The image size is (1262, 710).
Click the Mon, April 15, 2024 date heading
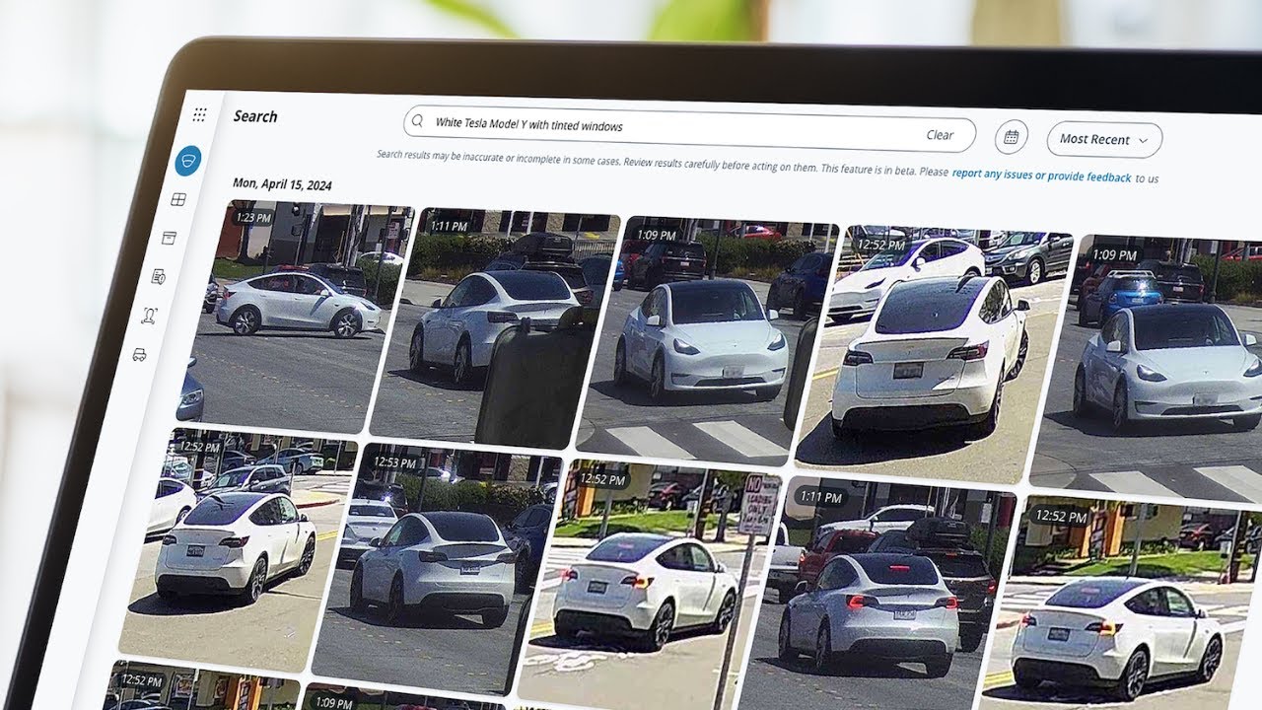[282, 184]
